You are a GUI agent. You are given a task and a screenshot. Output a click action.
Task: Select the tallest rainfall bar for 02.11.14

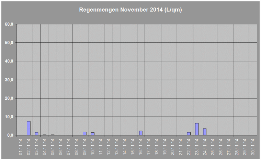[29, 128]
